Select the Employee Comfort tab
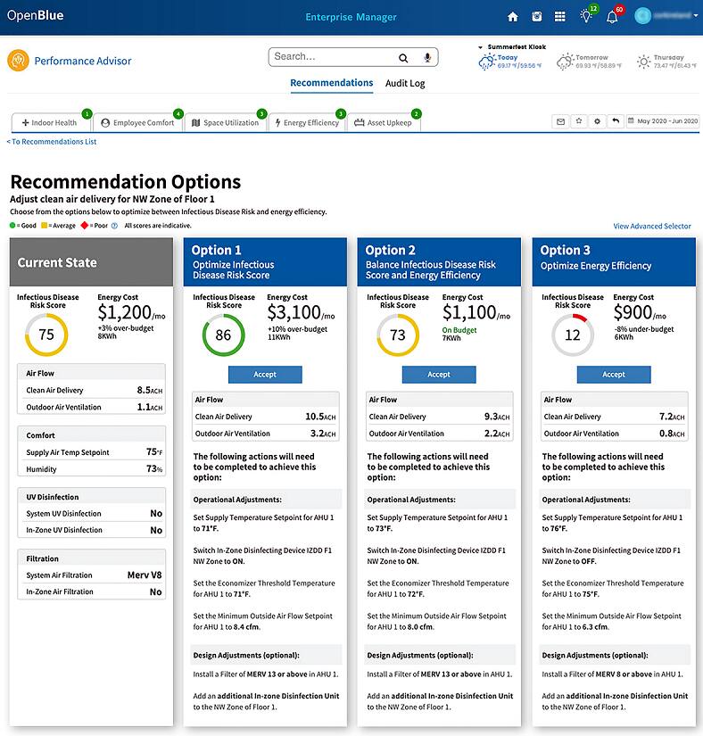703x736 pixels. [138, 122]
